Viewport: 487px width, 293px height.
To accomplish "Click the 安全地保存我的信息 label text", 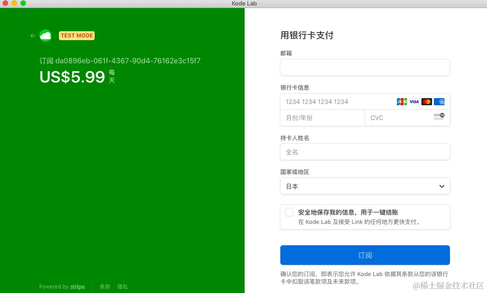I will tap(348, 212).
